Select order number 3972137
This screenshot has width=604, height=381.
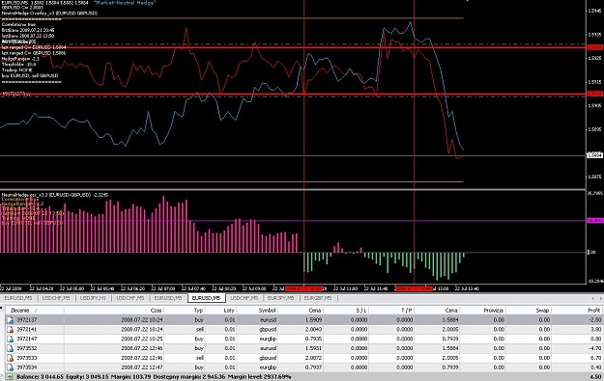click(x=27, y=320)
